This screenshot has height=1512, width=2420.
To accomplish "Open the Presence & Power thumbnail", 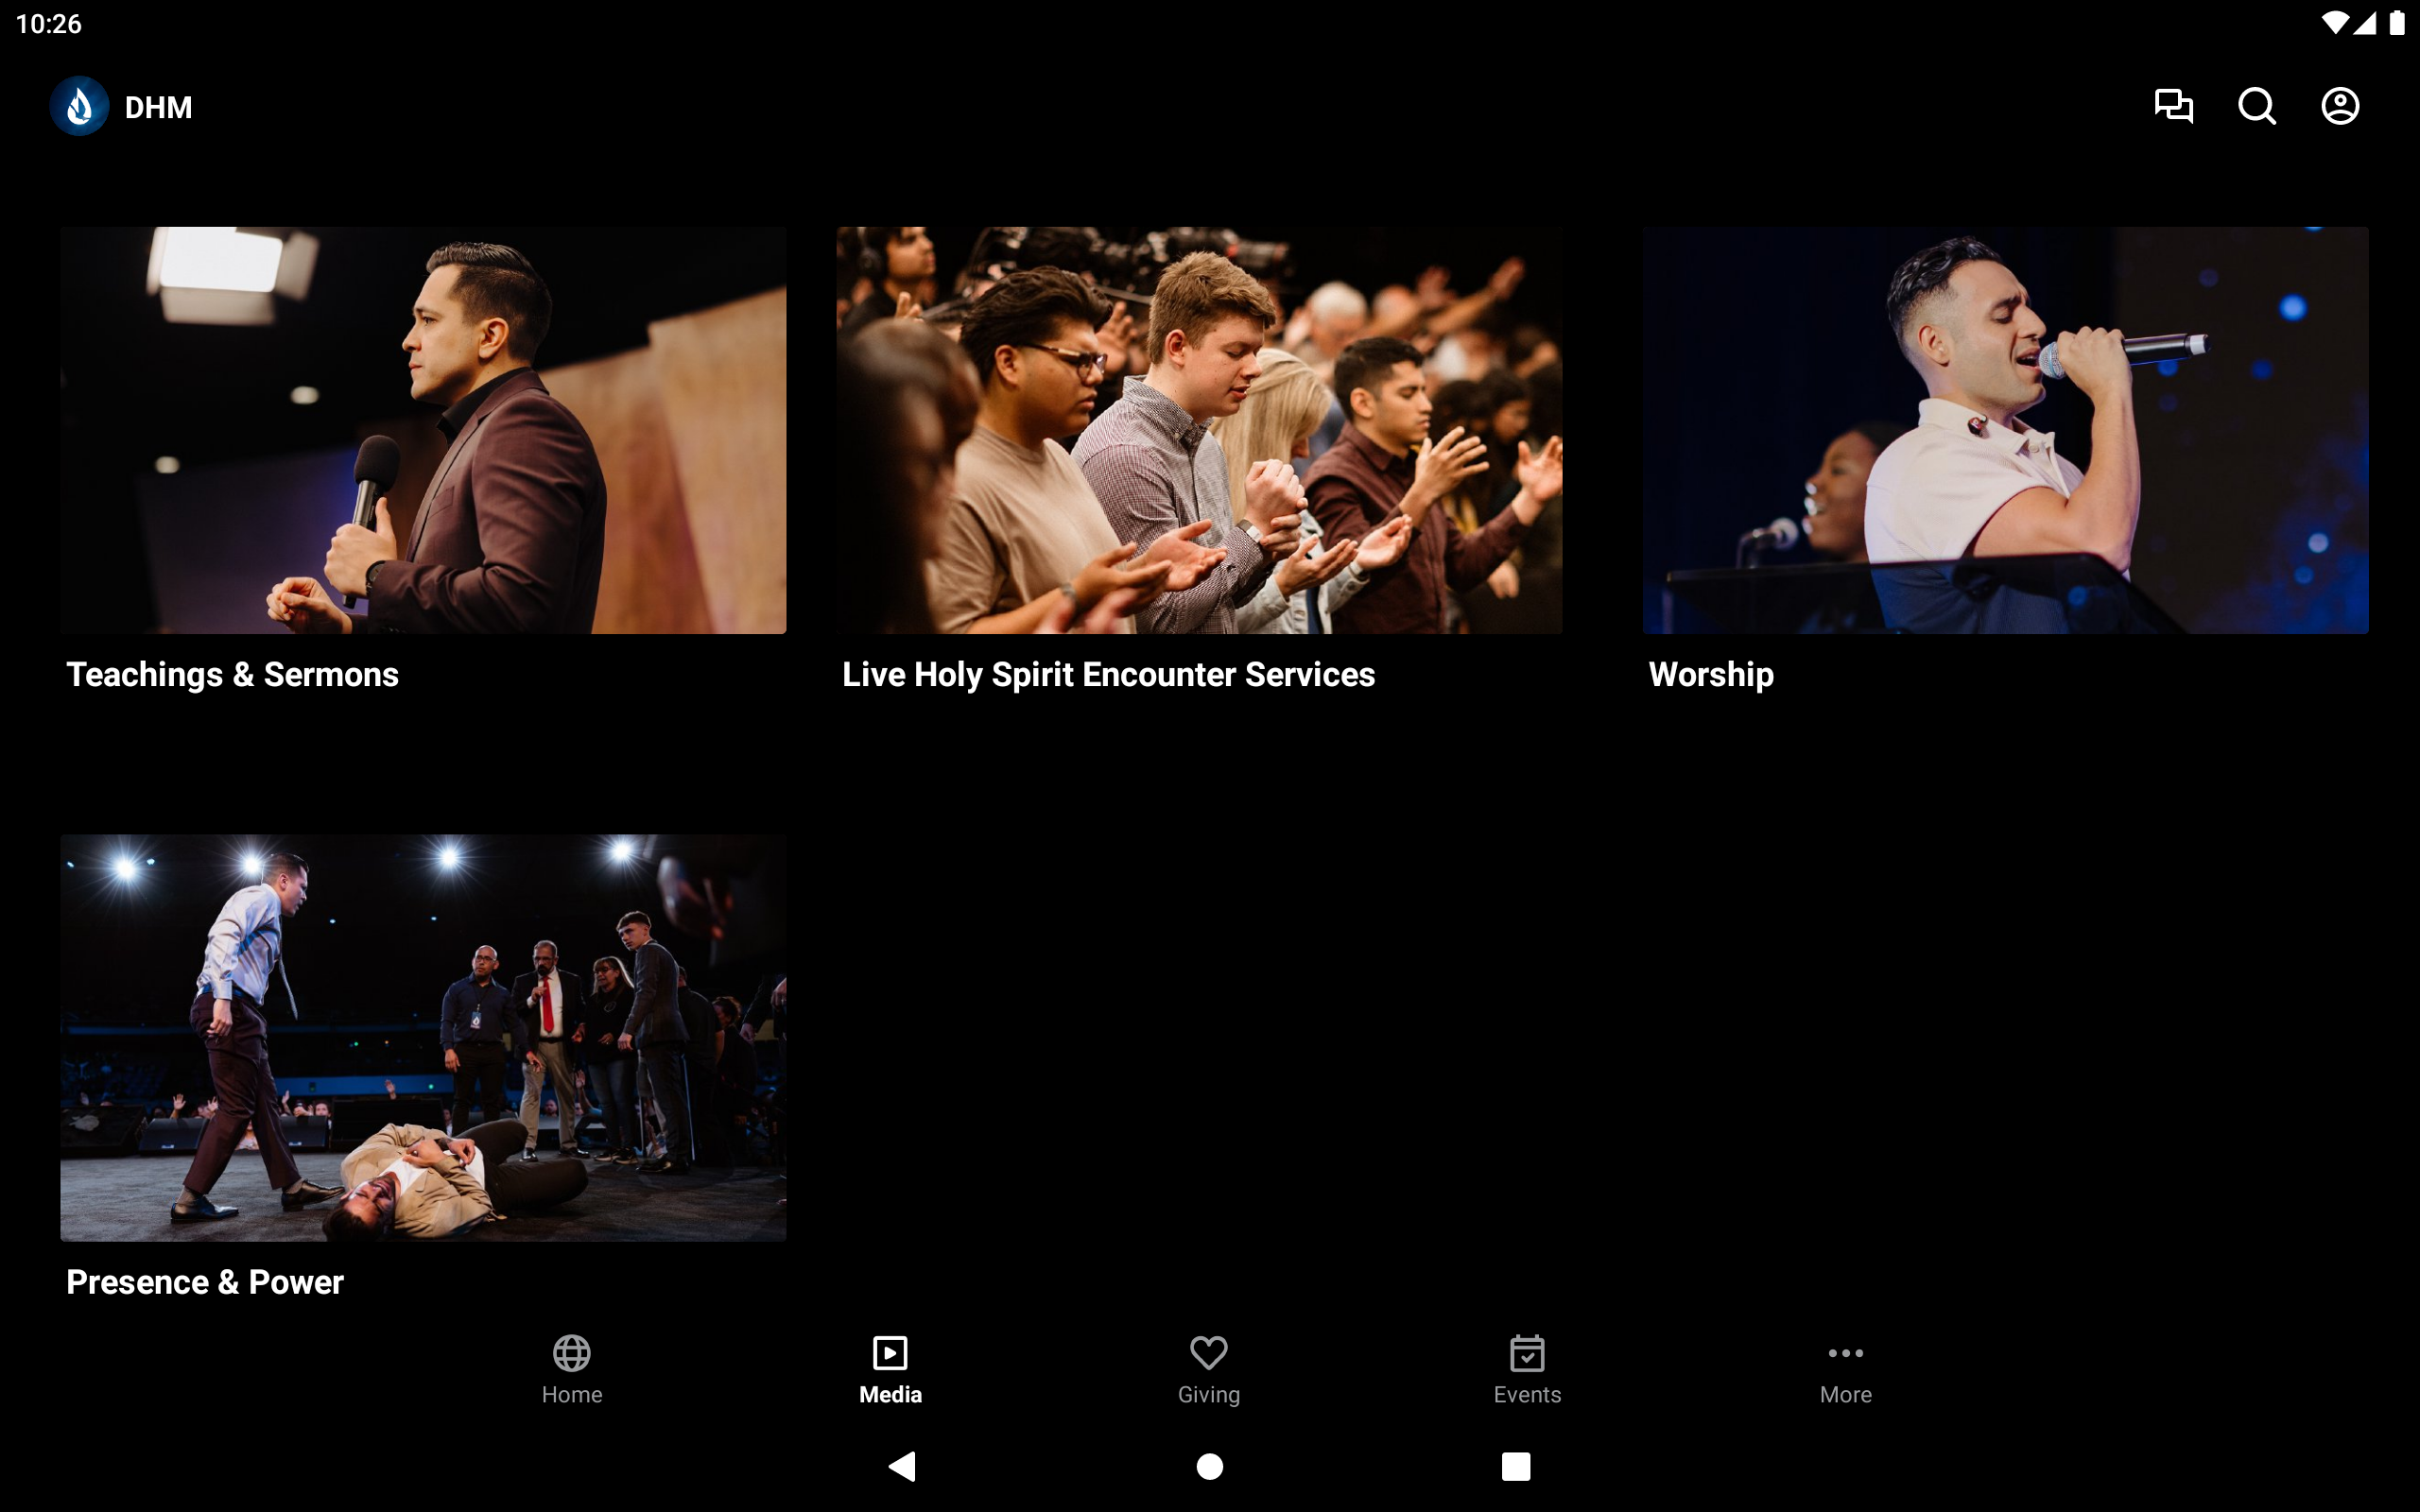I will 423,1037.
